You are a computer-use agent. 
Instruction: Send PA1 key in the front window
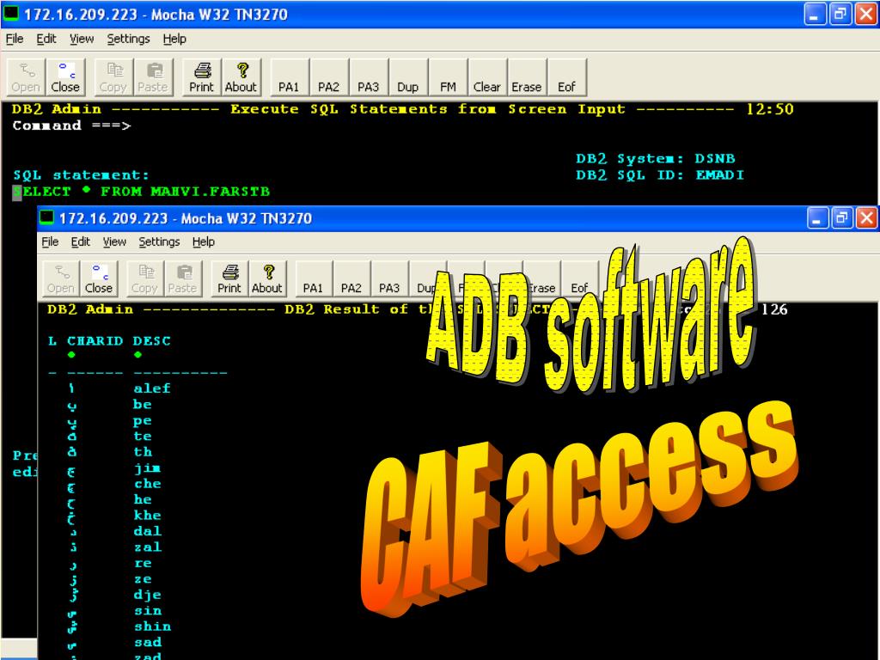point(314,278)
